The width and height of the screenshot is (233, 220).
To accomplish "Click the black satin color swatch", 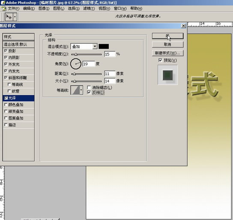I will tap(104, 46).
